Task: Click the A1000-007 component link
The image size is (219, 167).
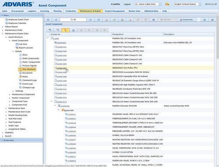Action: (x=61, y=68)
